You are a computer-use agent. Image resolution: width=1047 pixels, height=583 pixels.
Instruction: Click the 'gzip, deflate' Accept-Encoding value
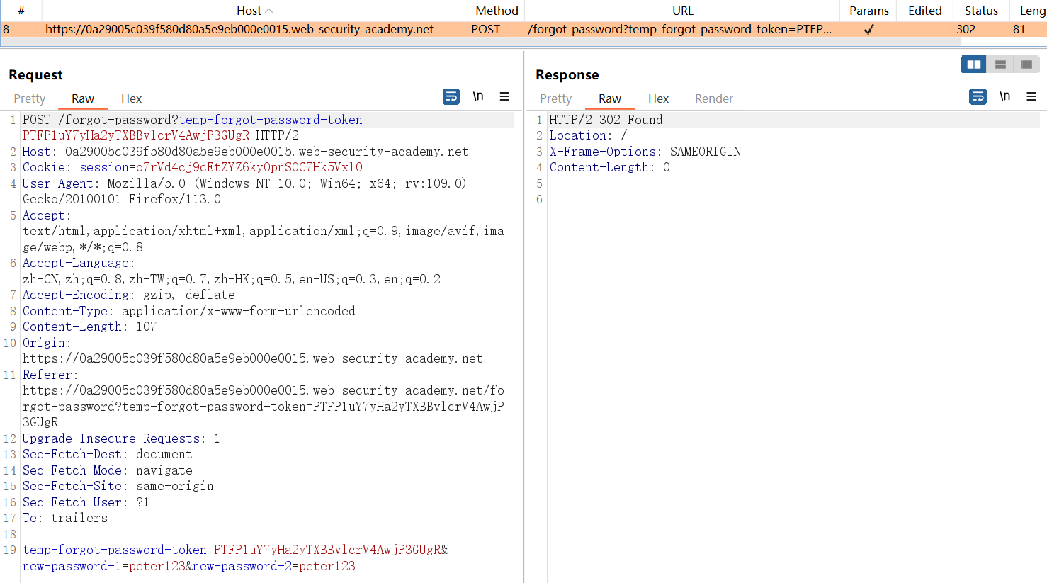click(x=189, y=295)
